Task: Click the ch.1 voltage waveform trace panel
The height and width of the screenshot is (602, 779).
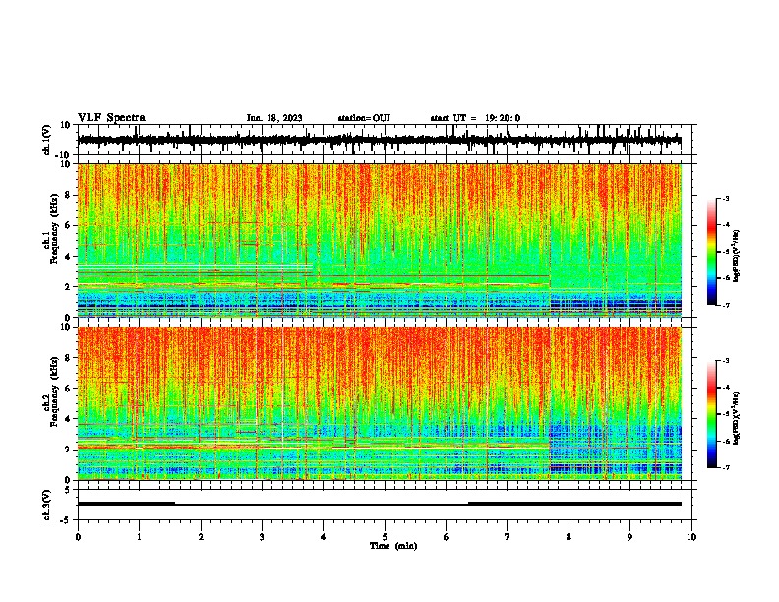Action: [x=387, y=140]
